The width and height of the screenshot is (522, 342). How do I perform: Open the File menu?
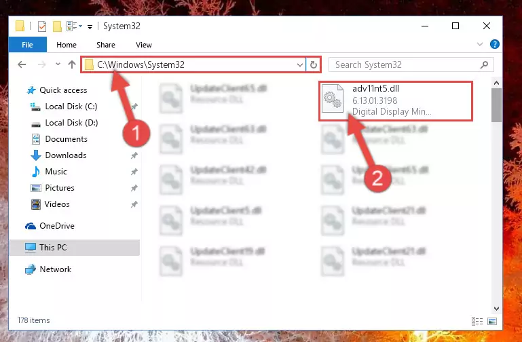28,45
